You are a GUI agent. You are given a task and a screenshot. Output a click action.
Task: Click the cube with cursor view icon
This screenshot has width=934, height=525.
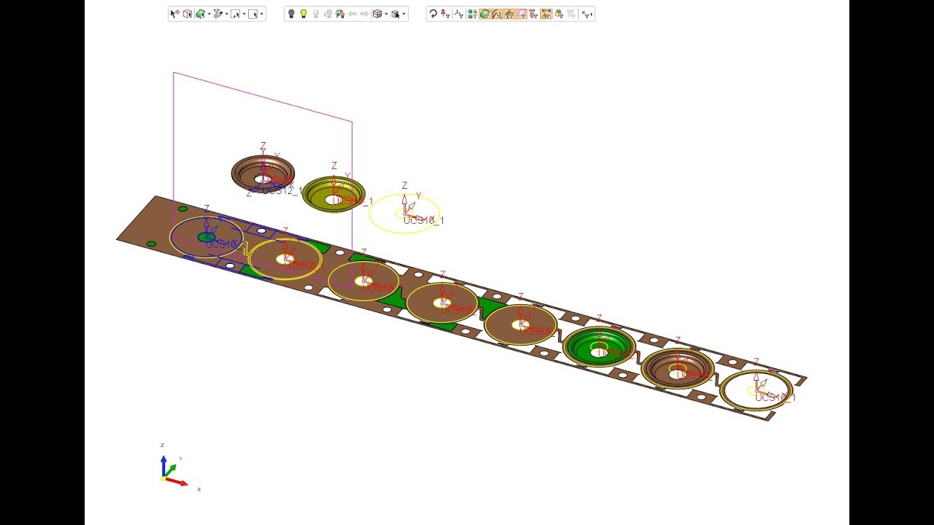coord(395,14)
